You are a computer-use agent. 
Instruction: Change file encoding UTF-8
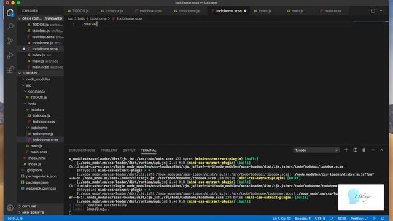tap(320, 219)
